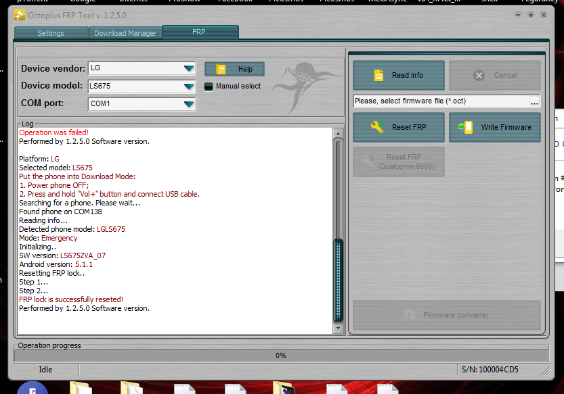The image size is (564, 394).
Task: Click the log vertical scrollbar thumb
Action: coord(338,280)
